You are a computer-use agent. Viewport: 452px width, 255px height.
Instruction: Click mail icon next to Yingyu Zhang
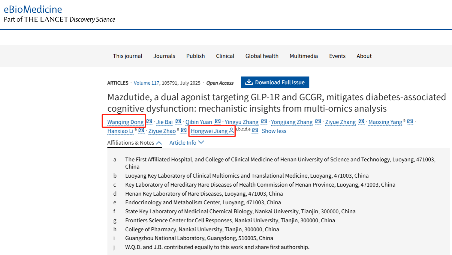pos(264,121)
